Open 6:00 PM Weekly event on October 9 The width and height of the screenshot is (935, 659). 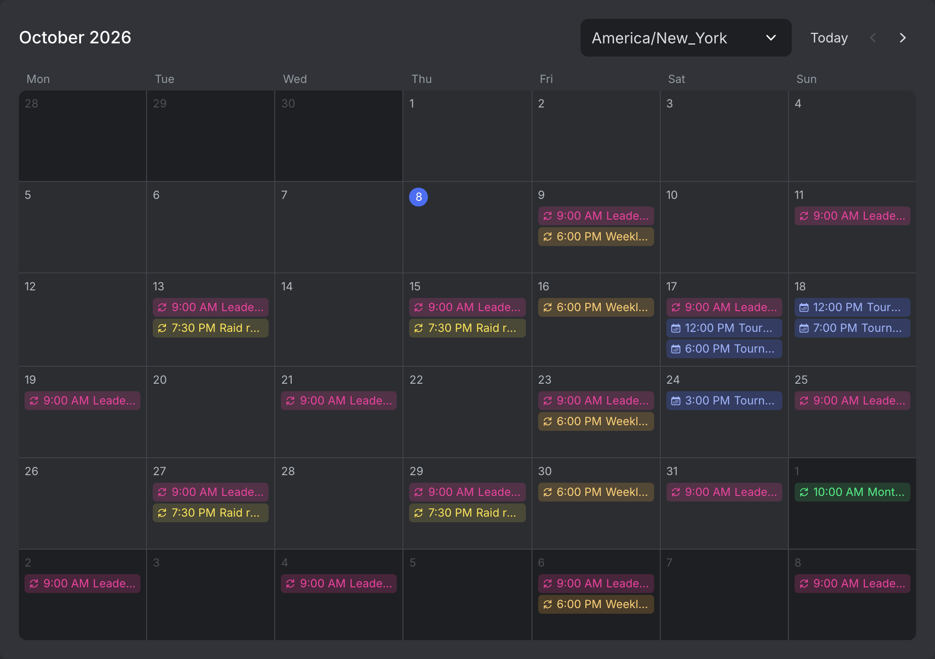coord(596,237)
